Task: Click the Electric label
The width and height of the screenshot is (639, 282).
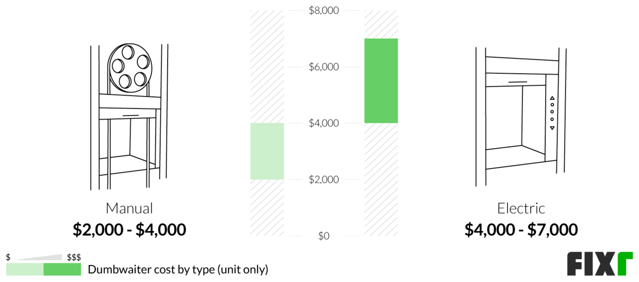Action: pyautogui.click(x=521, y=208)
